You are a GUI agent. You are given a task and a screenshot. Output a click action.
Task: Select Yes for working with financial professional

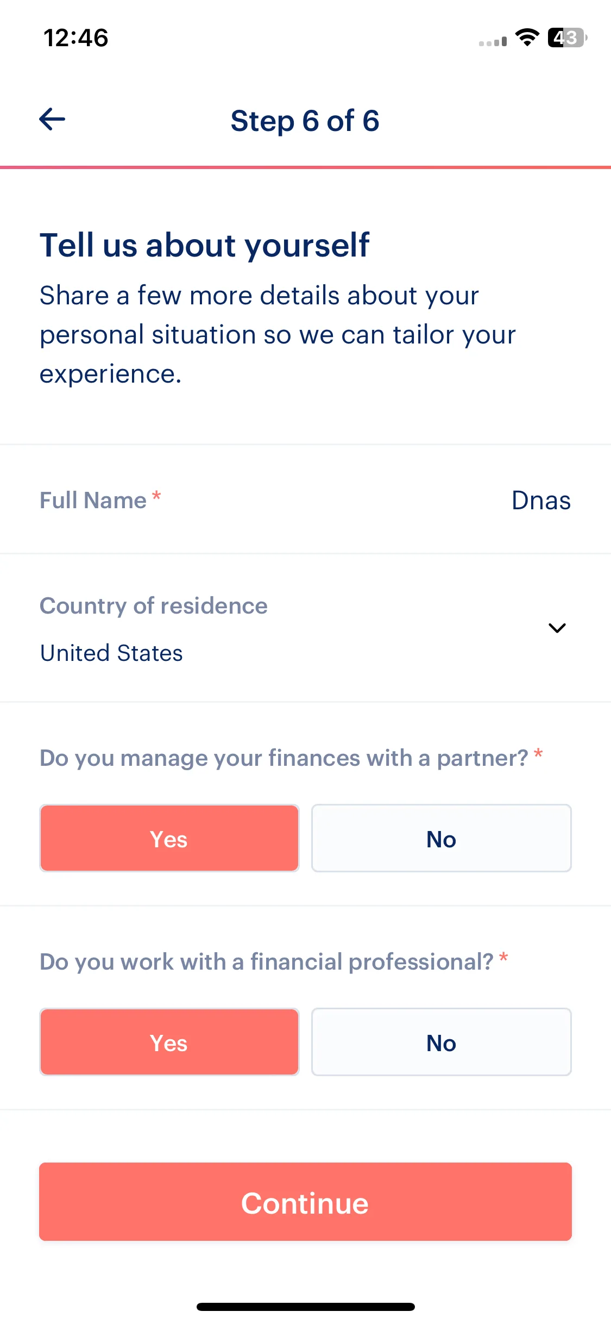pos(169,1042)
